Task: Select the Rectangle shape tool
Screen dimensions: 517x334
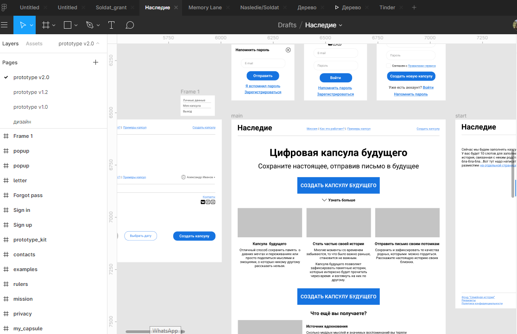Action: pyautogui.click(x=68, y=25)
